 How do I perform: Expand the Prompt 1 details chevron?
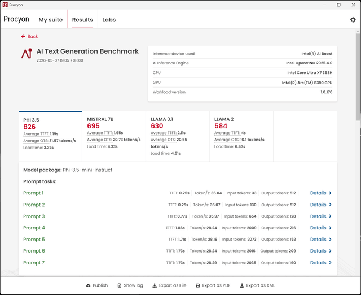pyautogui.click(x=330, y=193)
